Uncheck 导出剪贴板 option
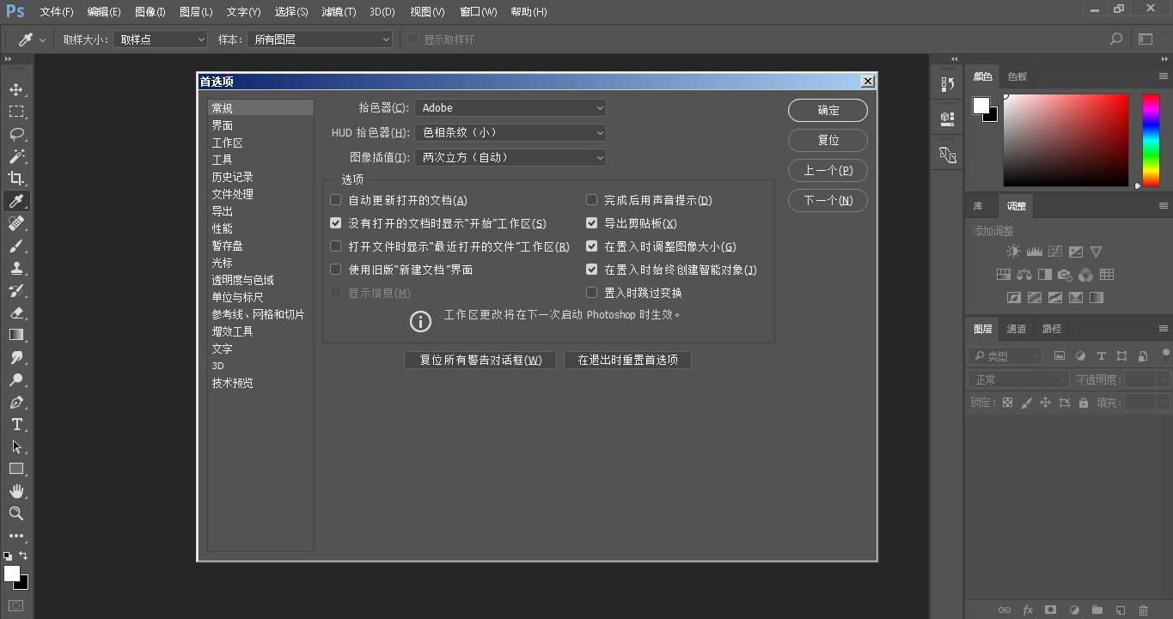The height and width of the screenshot is (619, 1173). 591,223
